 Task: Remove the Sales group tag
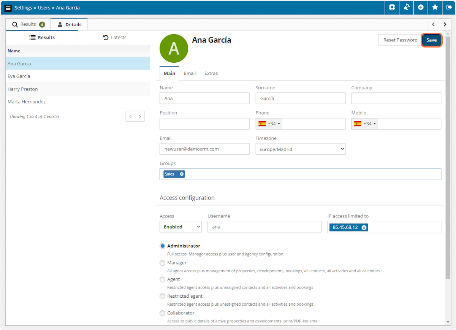[182, 174]
